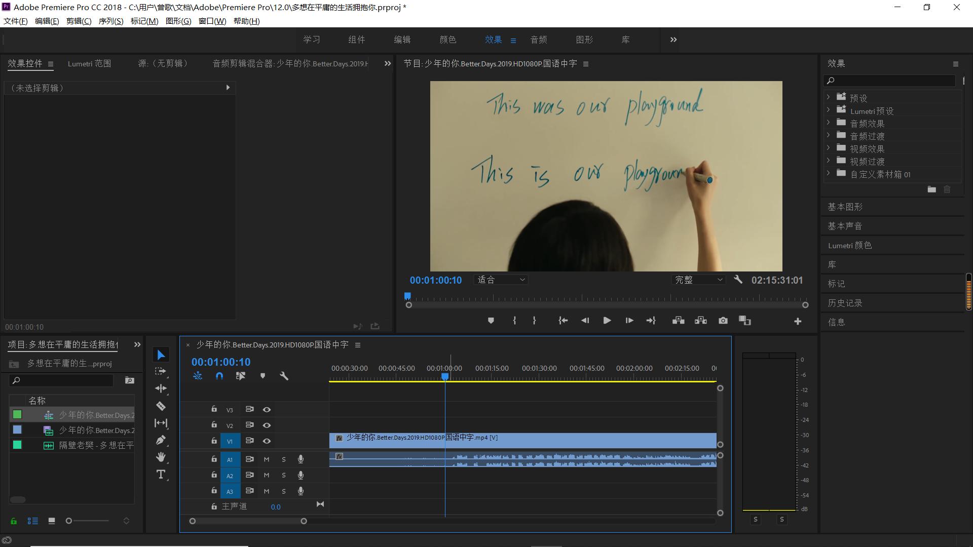Select the Hand tool

(x=161, y=457)
